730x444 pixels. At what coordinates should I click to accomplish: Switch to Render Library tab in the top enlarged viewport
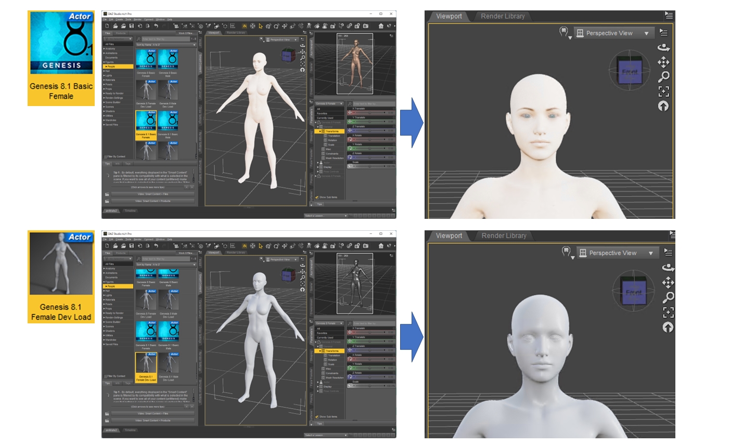(x=503, y=16)
